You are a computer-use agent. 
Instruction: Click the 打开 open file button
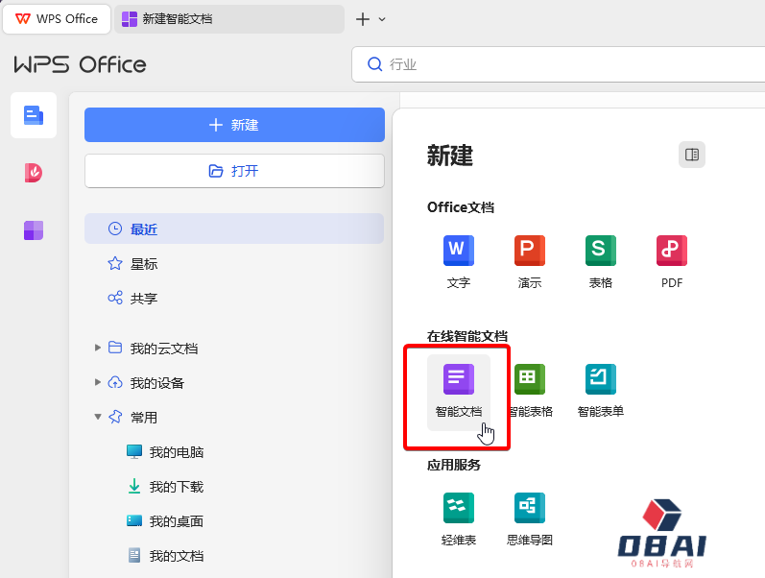[234, 171]
